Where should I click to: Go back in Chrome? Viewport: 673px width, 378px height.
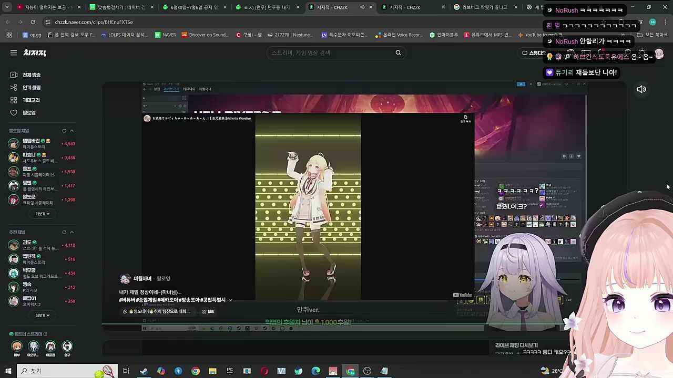click(7, 22)
